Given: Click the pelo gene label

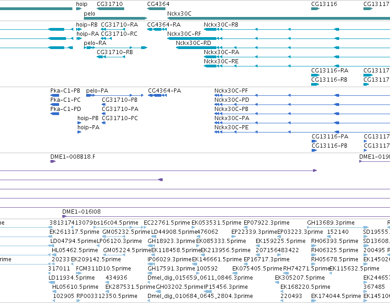Looking at the screenshot, I should click(89, 14).
